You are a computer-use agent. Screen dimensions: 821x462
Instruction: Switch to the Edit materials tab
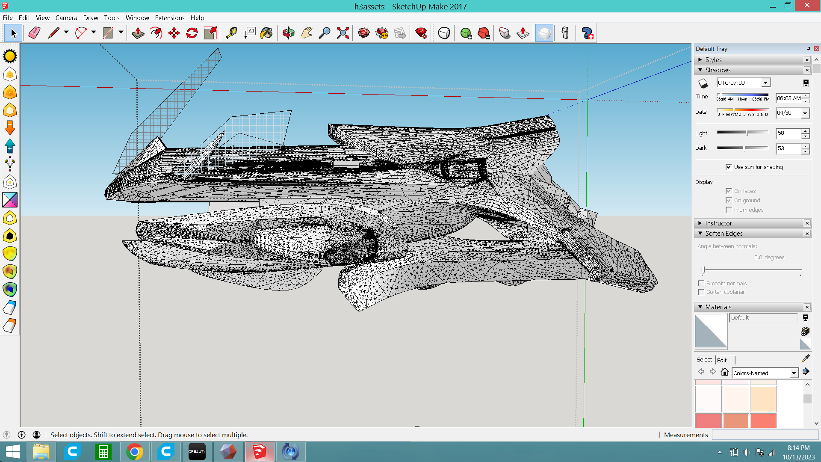pos(722,360)
